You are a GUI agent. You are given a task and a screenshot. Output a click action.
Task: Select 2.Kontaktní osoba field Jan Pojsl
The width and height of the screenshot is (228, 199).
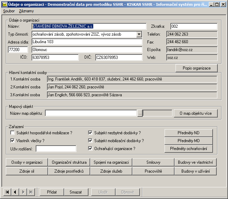point(132,87)
